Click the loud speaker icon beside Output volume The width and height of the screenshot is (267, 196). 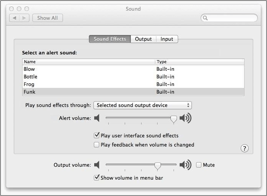click(x=186, y=165)
